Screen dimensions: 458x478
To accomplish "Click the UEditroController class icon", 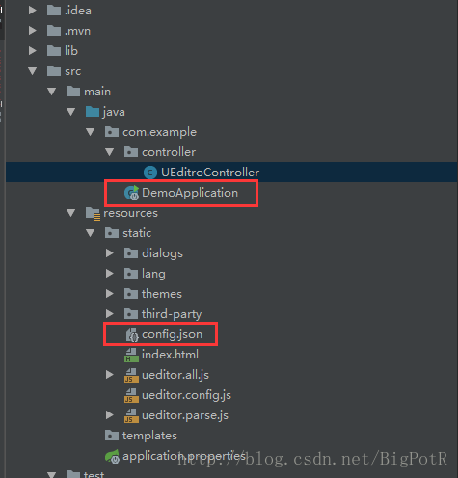I will (x=150, y=173).
